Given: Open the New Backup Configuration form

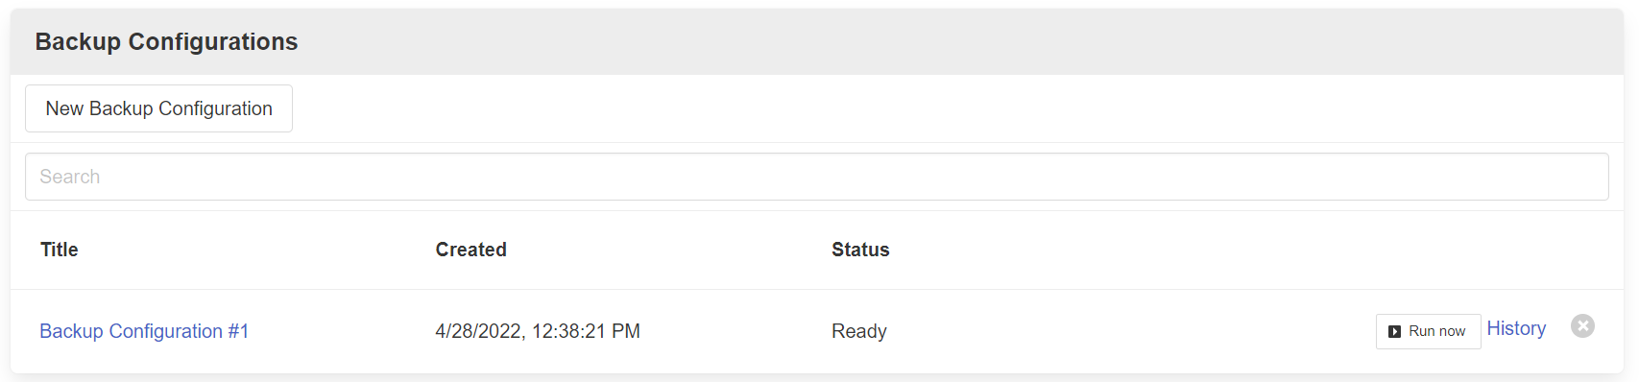Looking at the screenshot, I should coord(158,108).
